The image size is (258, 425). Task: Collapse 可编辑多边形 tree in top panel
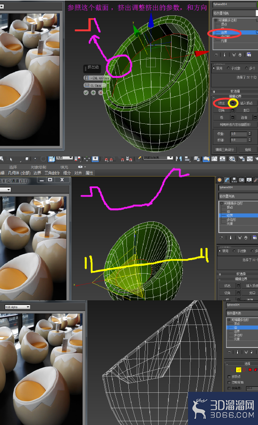216,21
